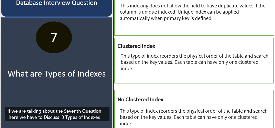
Task: Click the white gap between Clustered and No Clustered boxes
Action: pyautogui.click(x=194, y=87)
